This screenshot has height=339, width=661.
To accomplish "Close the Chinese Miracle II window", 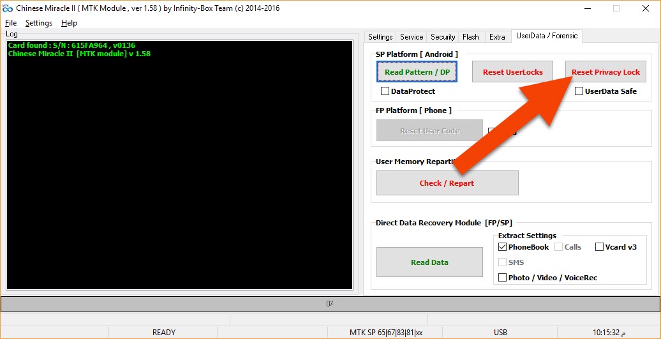I will (x=646, y=8).
